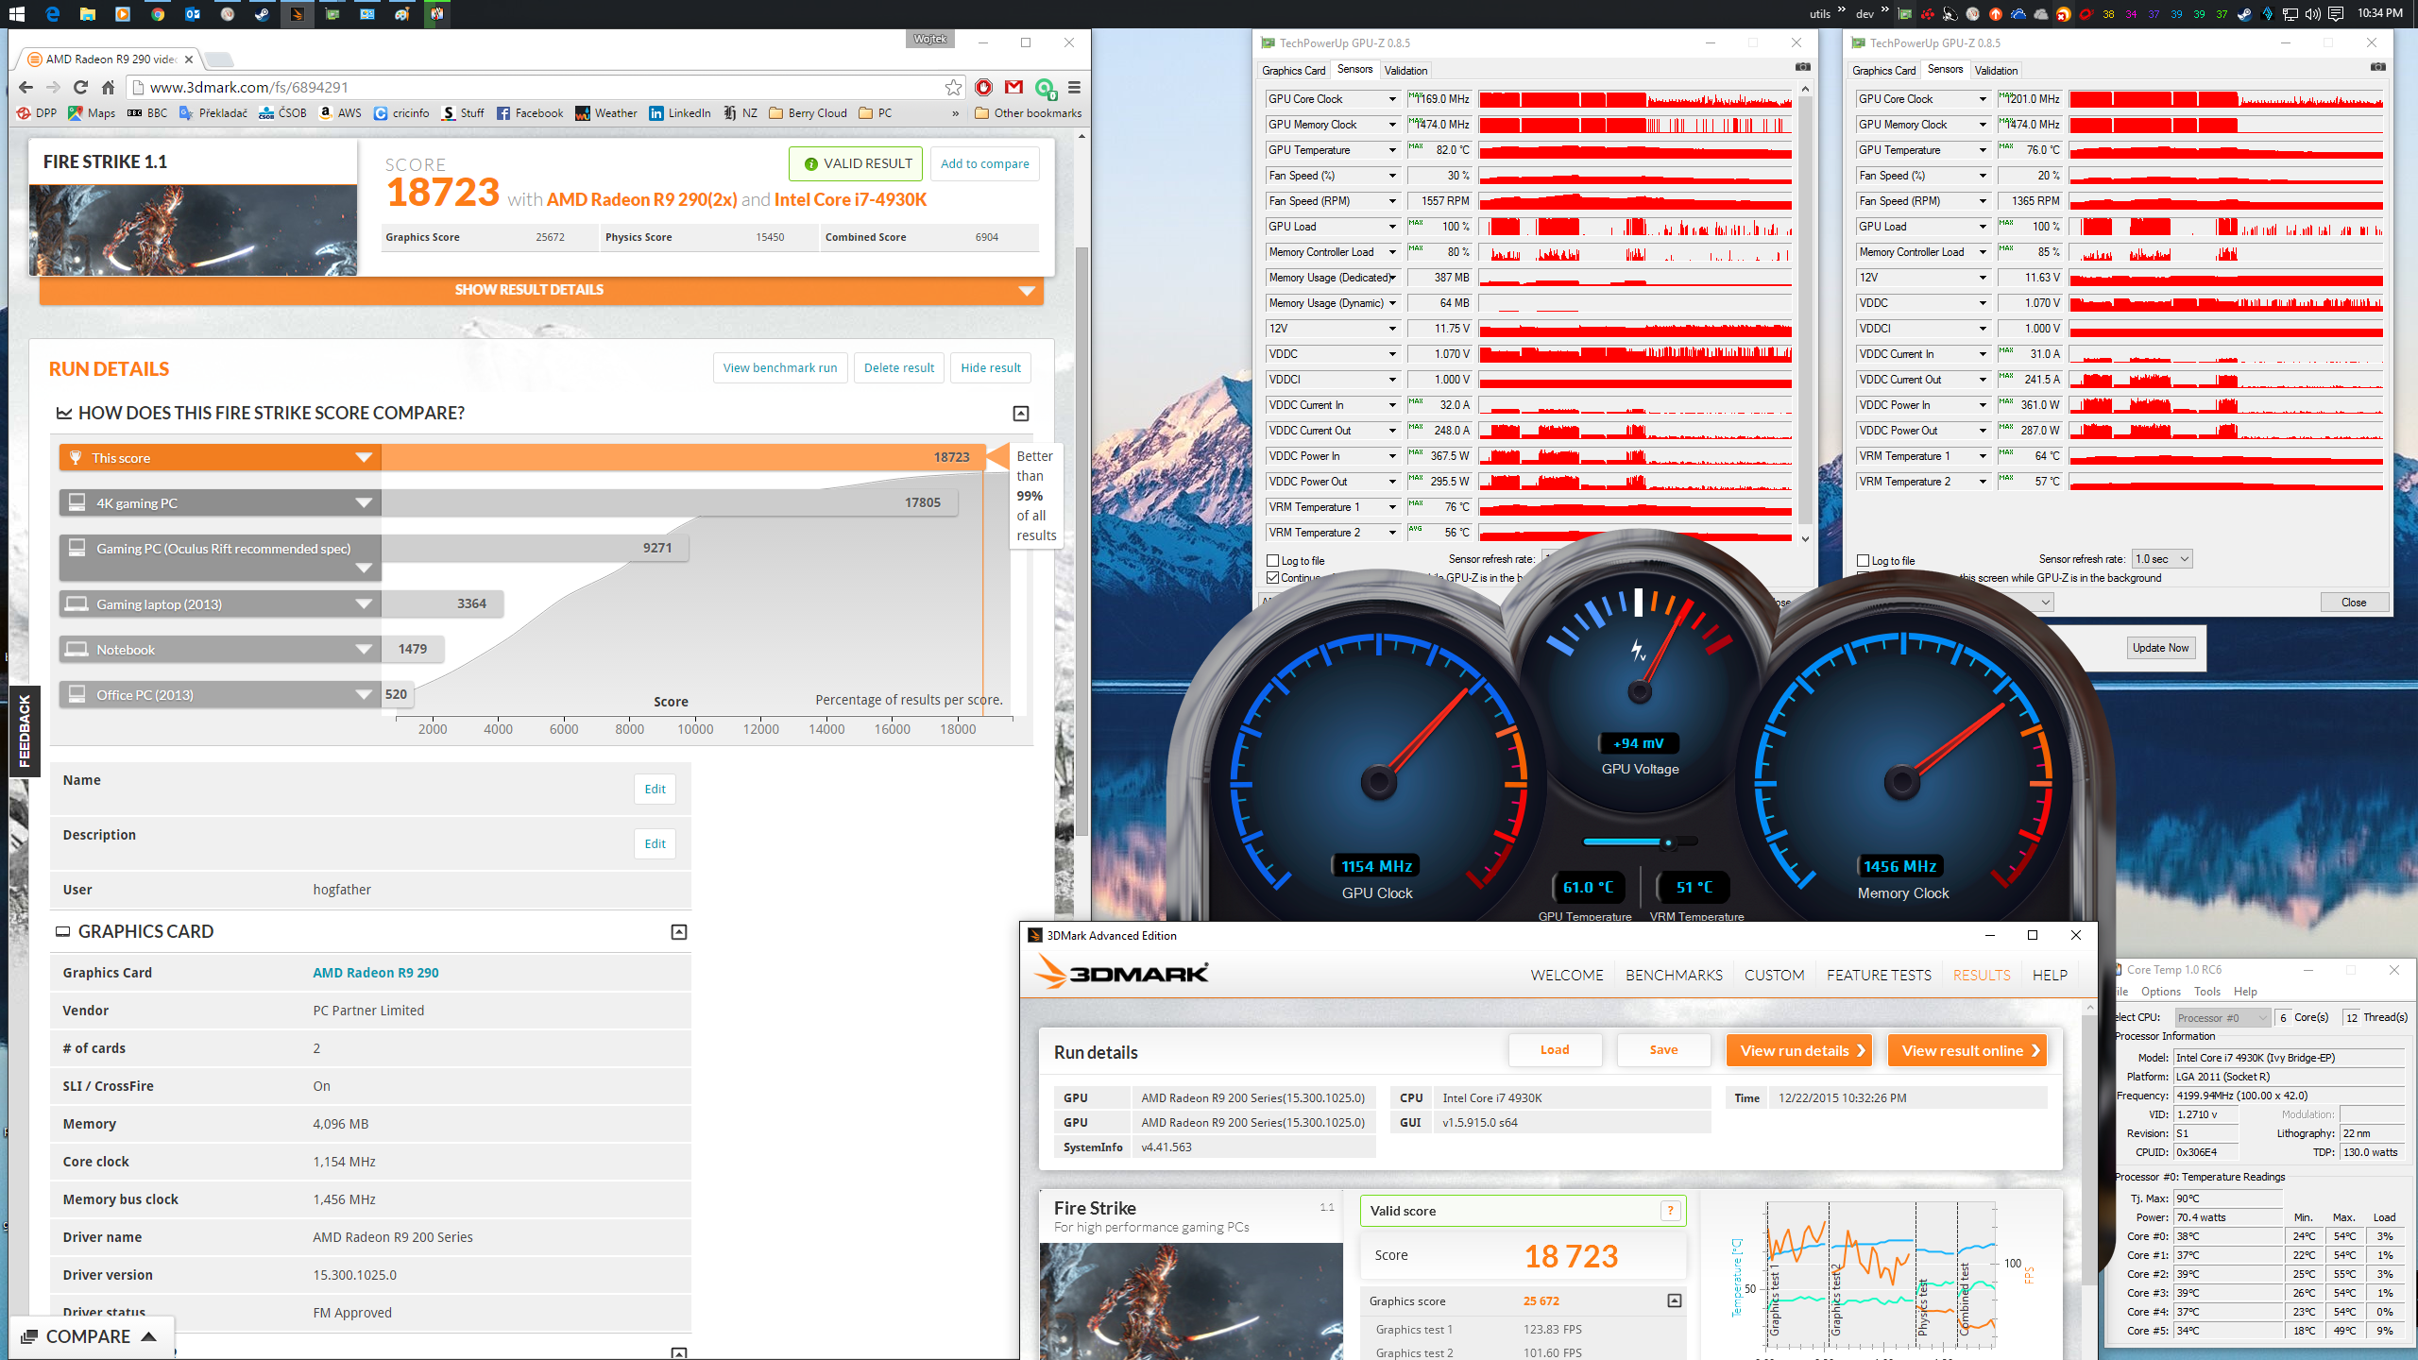Screen dimensions: 2418x1360
Task: Click the Home icon in Chrome
Action: tap(108, 87)
